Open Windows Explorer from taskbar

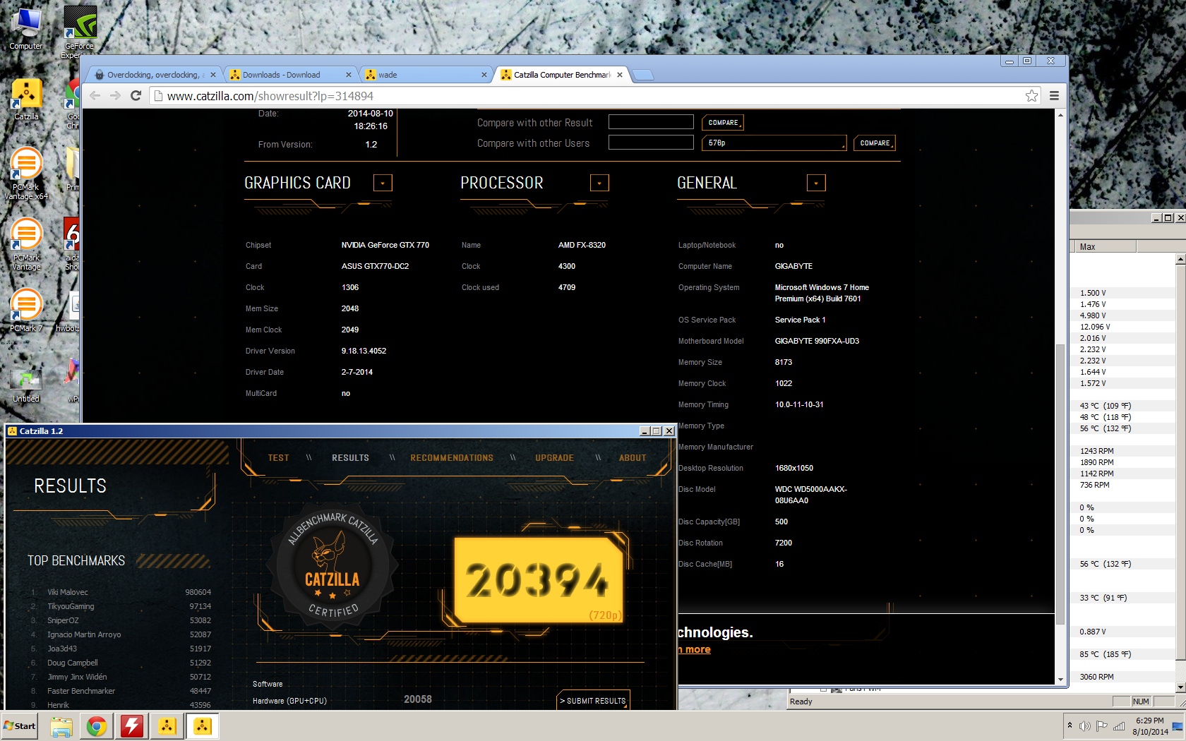pos(61,726)
